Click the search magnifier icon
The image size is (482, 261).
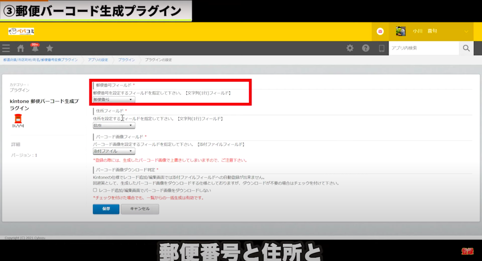pyautogui.click(x=466, y=48)
